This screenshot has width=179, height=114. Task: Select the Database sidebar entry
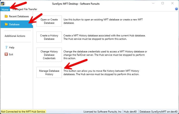tap(17, 24)
